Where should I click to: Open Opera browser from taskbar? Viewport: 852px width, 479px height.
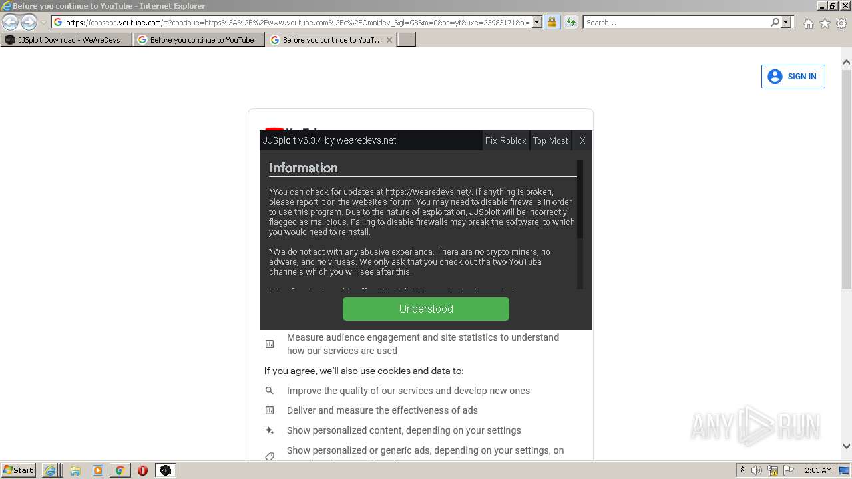(142, 470)
